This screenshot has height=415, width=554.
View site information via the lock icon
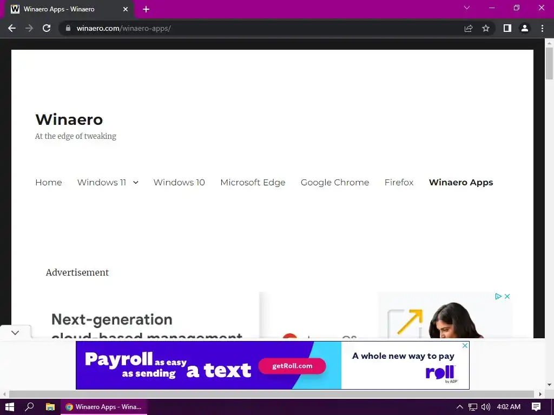click(68, 28)
